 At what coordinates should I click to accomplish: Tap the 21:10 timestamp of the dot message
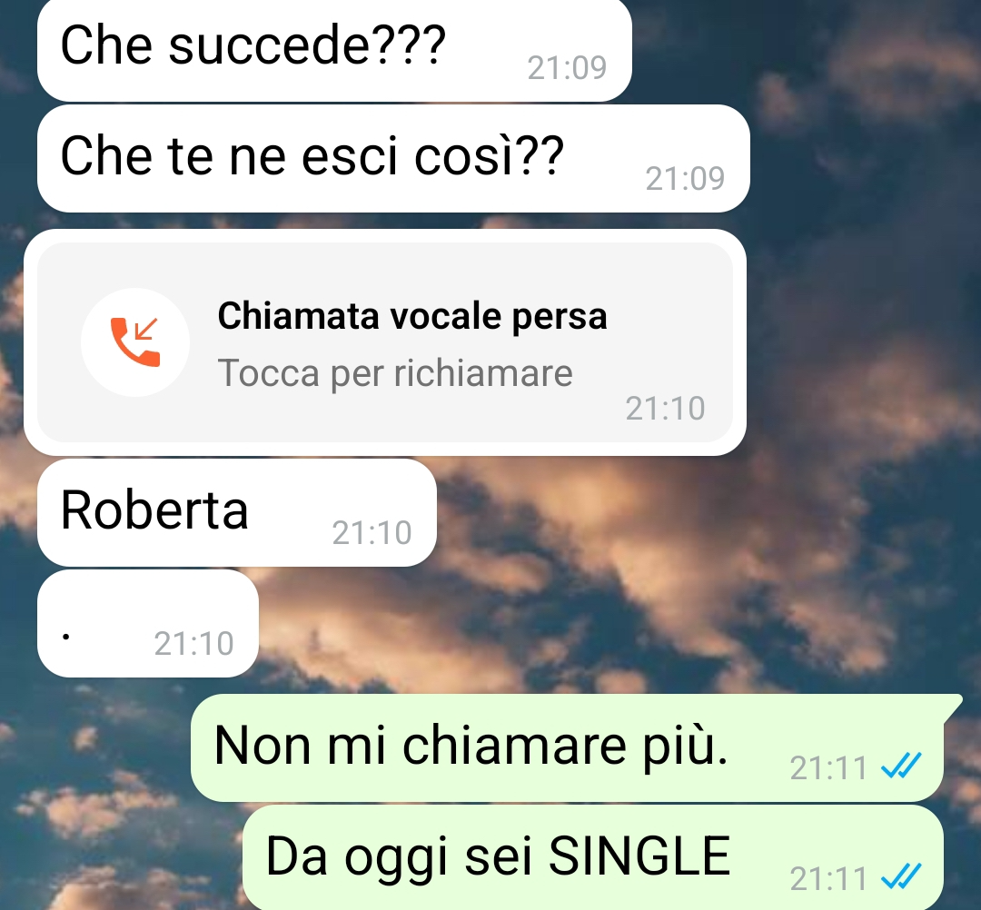click(194, 644)
